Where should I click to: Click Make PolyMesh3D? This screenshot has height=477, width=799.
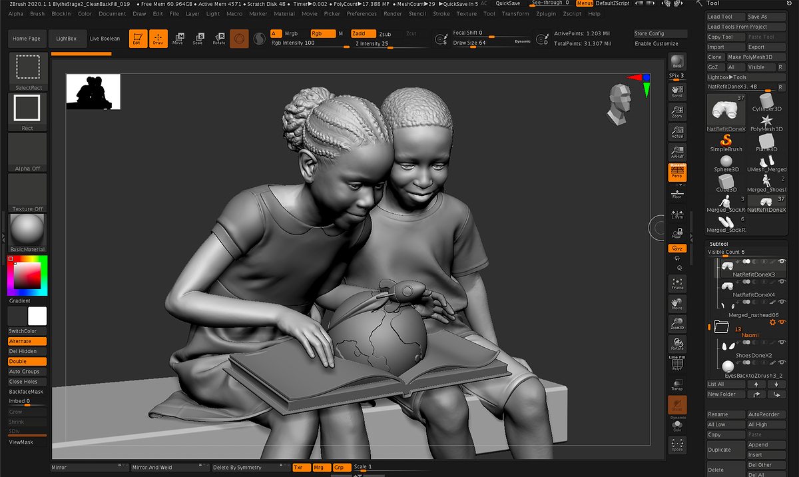[x=756, y=57]
